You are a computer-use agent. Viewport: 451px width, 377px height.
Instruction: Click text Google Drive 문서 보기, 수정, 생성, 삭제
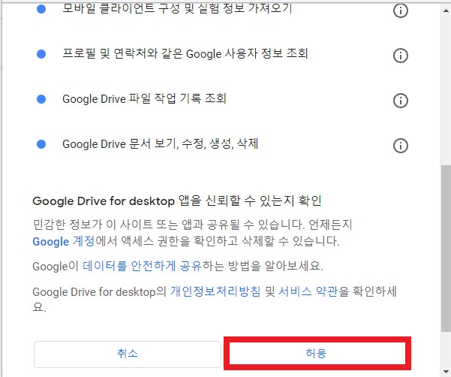(x=160, y=143)
